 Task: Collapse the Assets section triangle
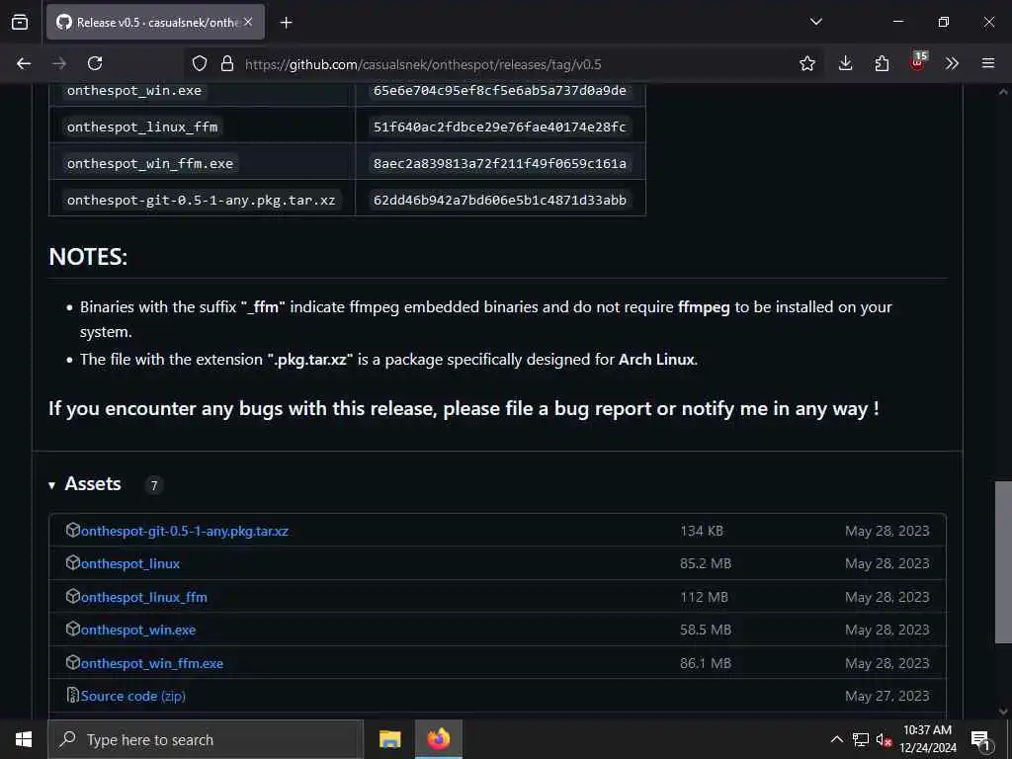[51, 485]
